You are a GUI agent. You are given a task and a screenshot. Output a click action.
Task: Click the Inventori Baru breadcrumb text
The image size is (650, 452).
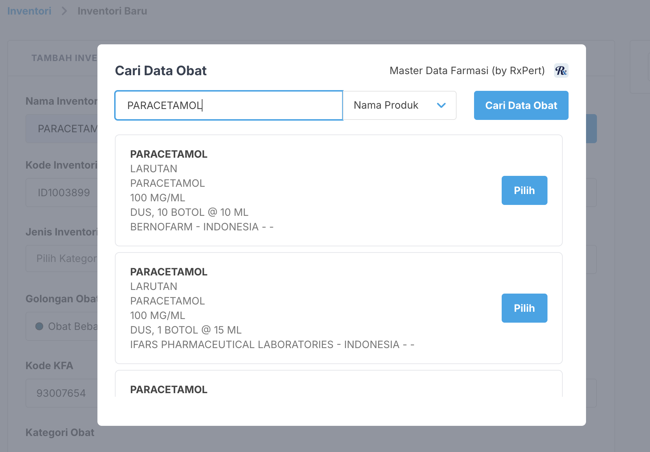112,11
